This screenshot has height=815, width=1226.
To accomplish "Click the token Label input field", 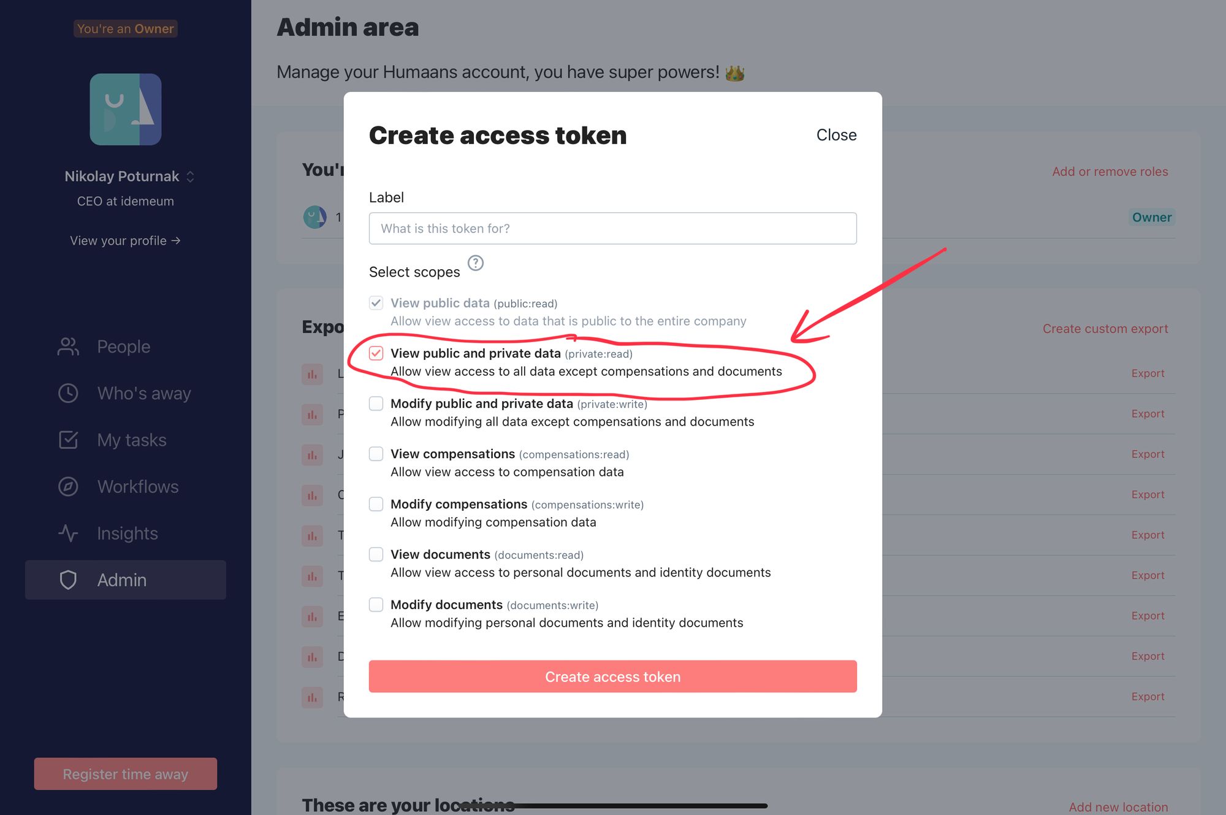I will (612, 228).
